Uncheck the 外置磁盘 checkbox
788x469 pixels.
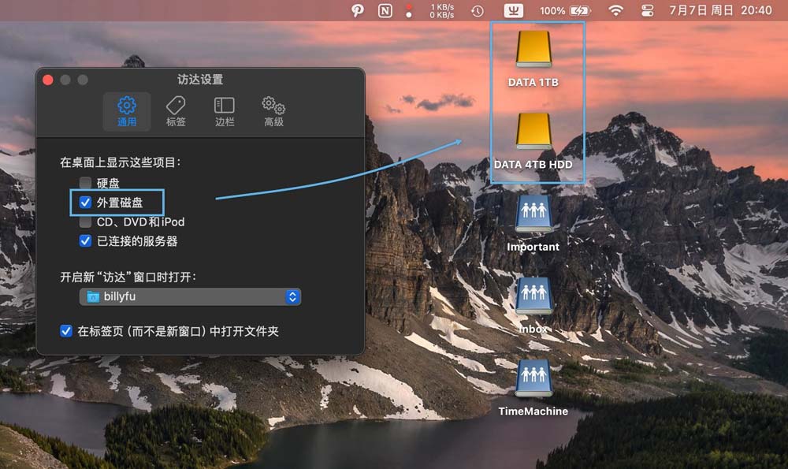pyautogui.click(x=85, y=203)
